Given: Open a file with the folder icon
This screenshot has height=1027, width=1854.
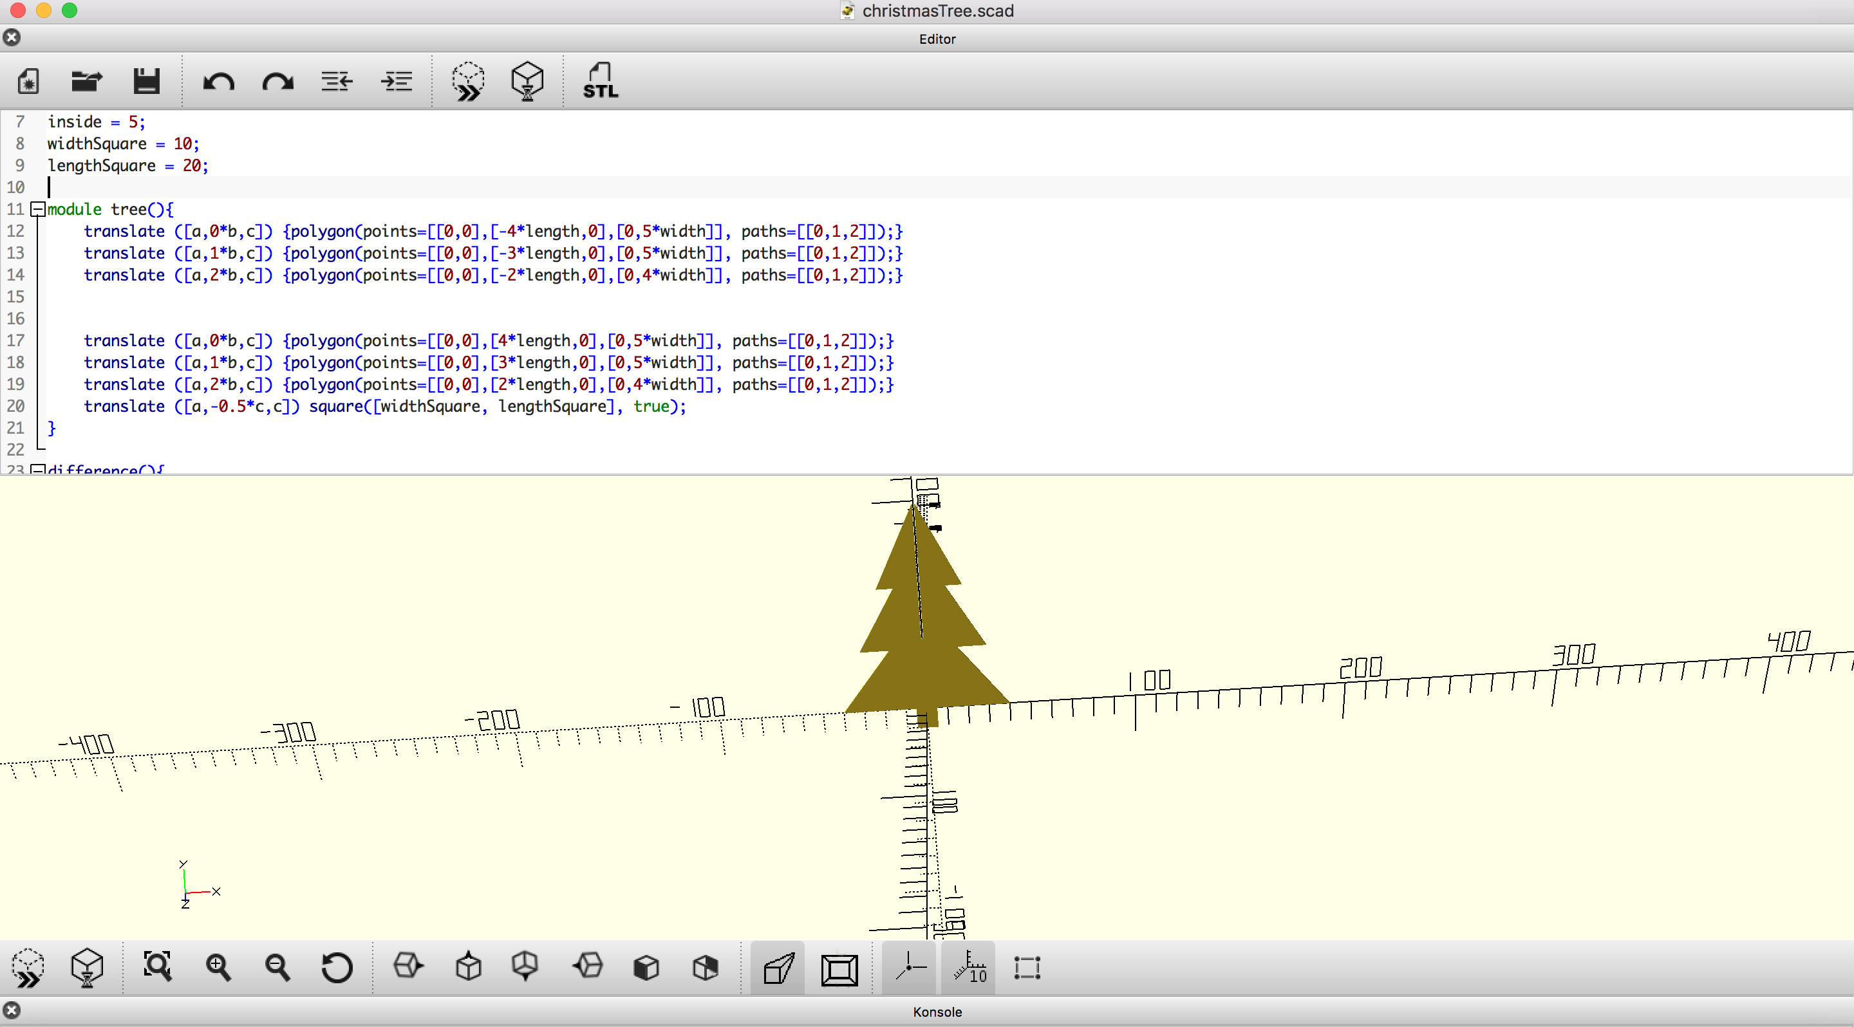Looking at the screenshot, I should point(87,81).
